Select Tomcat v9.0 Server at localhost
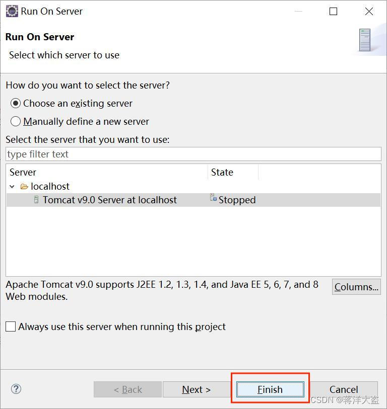The image size is (387, 409). (x=110, y=200)
